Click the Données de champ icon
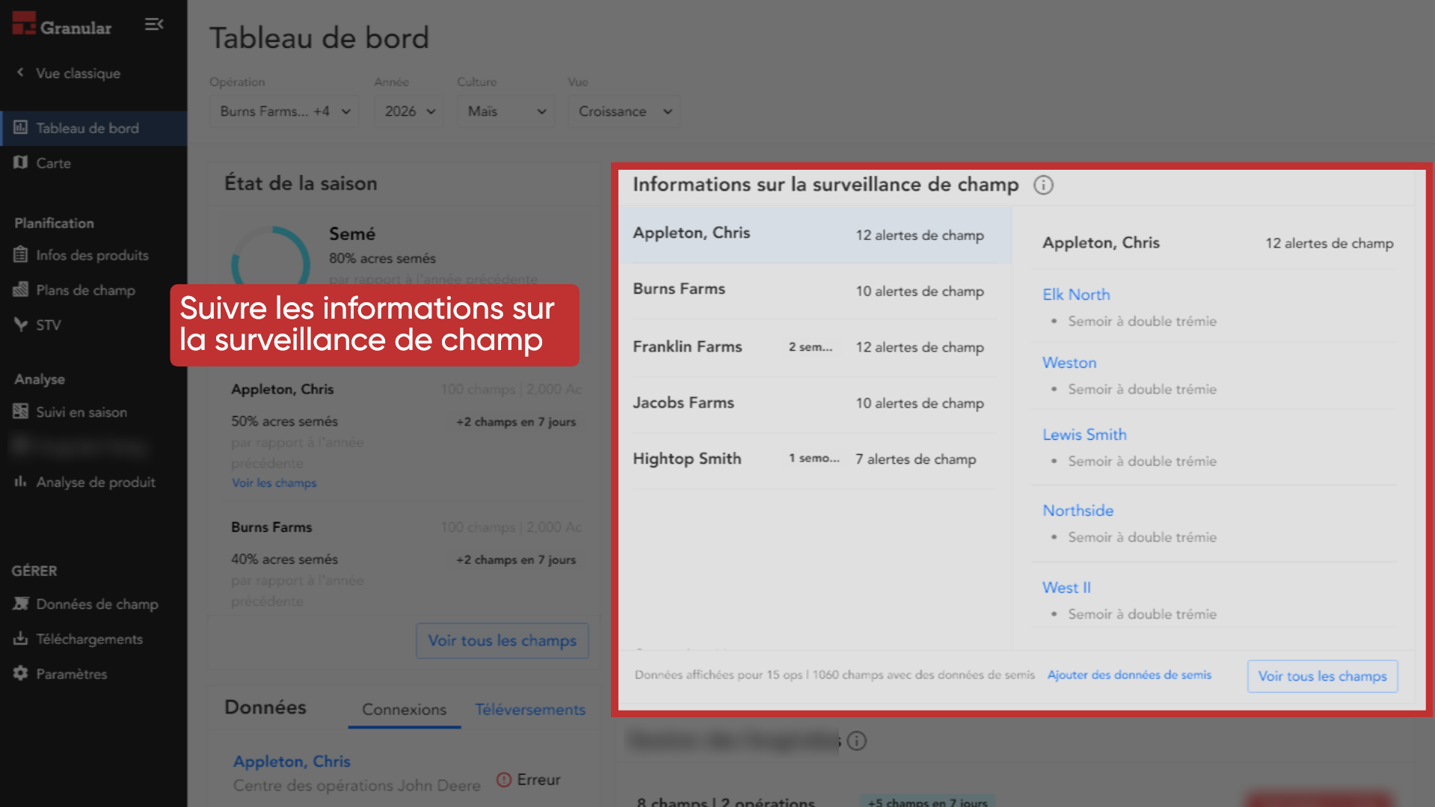The image size is (1435, 807). (x=21, y=604)
